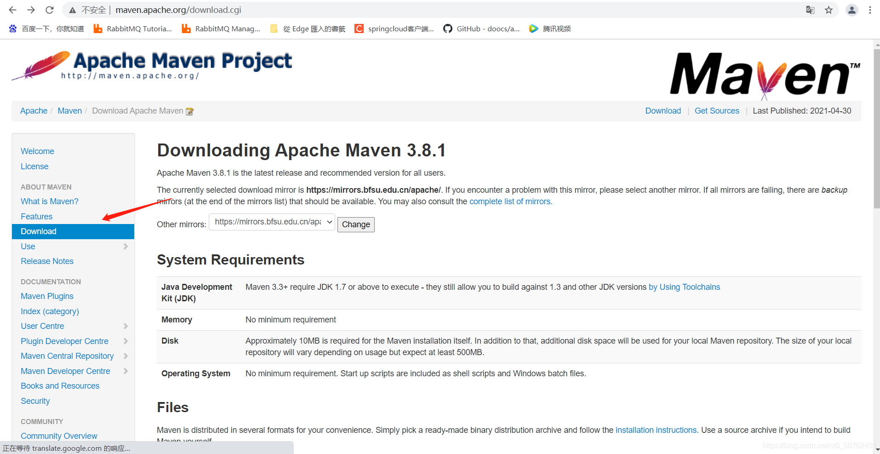The width and height of the screenshot is (880, 454).
Task: Open the Maven Central Repository sidebar link
Action: click(67, 356)
